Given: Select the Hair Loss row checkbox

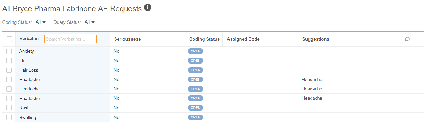Looking at the screenshot, I should pyautogui.click(x=9, y=70).
